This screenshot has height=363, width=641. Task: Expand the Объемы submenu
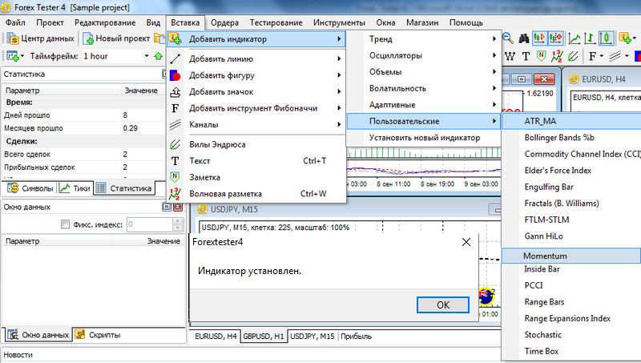click(424, 72)
